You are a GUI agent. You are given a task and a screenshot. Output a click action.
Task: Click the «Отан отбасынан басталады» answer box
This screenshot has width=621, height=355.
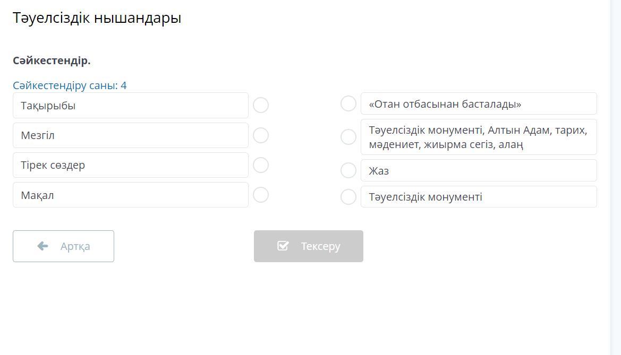[478, 104]
